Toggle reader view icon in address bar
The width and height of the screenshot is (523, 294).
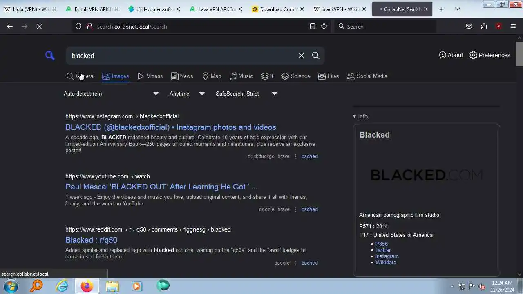pos(313,26)
